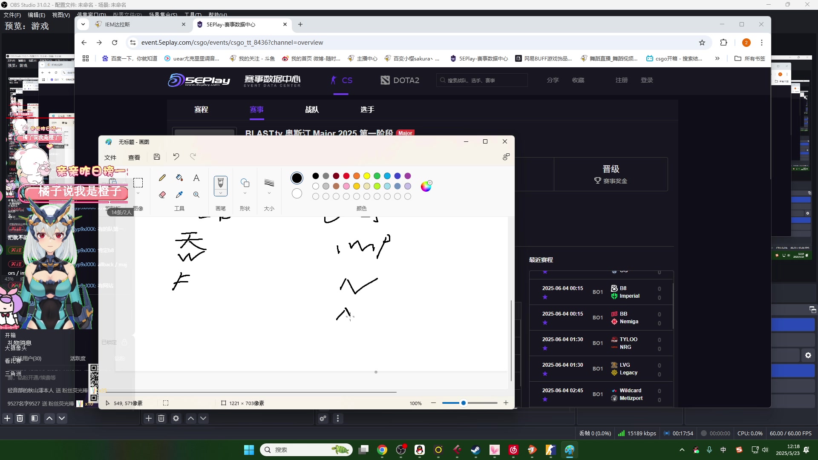Show hidden system tray icons
This screenshot has width=818, height=460.
coord(682,450)
